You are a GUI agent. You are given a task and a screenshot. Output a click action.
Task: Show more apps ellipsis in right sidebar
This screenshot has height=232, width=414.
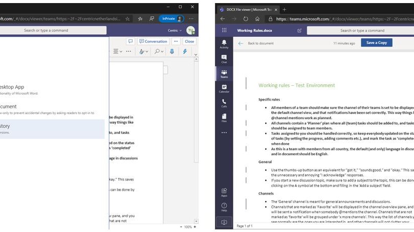(224, 133)
